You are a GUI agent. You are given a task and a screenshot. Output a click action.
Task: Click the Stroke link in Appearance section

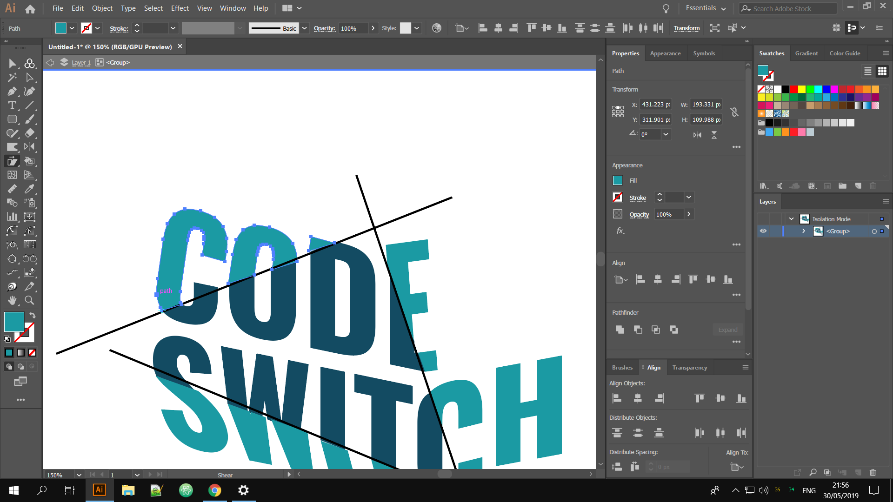638,198
